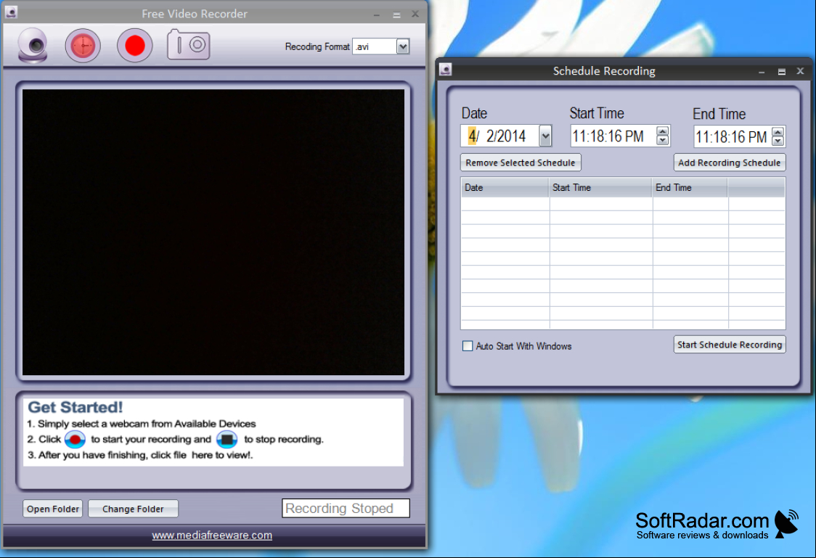Minimize the Schedule Recording window

762,72
